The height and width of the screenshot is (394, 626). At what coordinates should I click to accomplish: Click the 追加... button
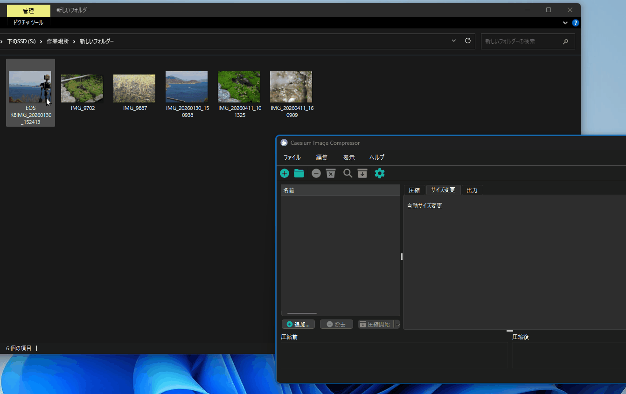298,324
